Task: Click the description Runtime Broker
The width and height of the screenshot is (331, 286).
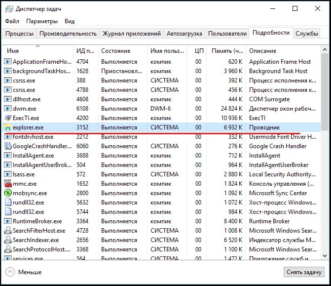Action: tap(269, 221)
